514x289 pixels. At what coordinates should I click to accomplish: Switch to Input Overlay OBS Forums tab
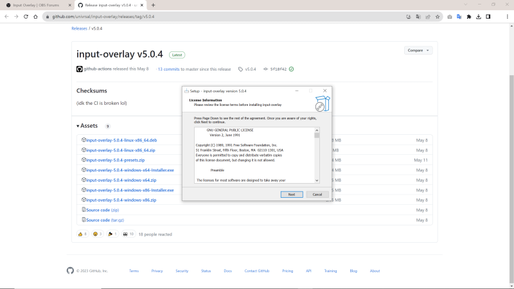tap(36, 5)
